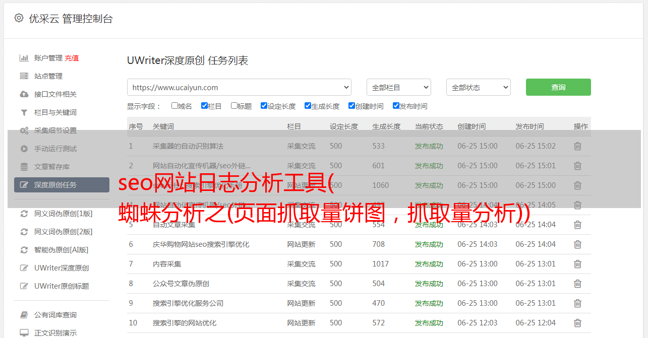Click the bar chart icon for 账户管理

click(24, 58)
